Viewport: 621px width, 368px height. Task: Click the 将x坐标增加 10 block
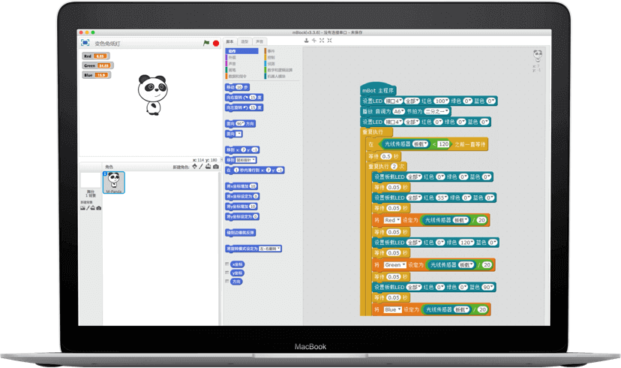click(x=241, y=186)
